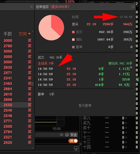This screenshot has width=140, height=154.
Task: Click the 排队 pink legend square
Action: click(x=73, y=40)
